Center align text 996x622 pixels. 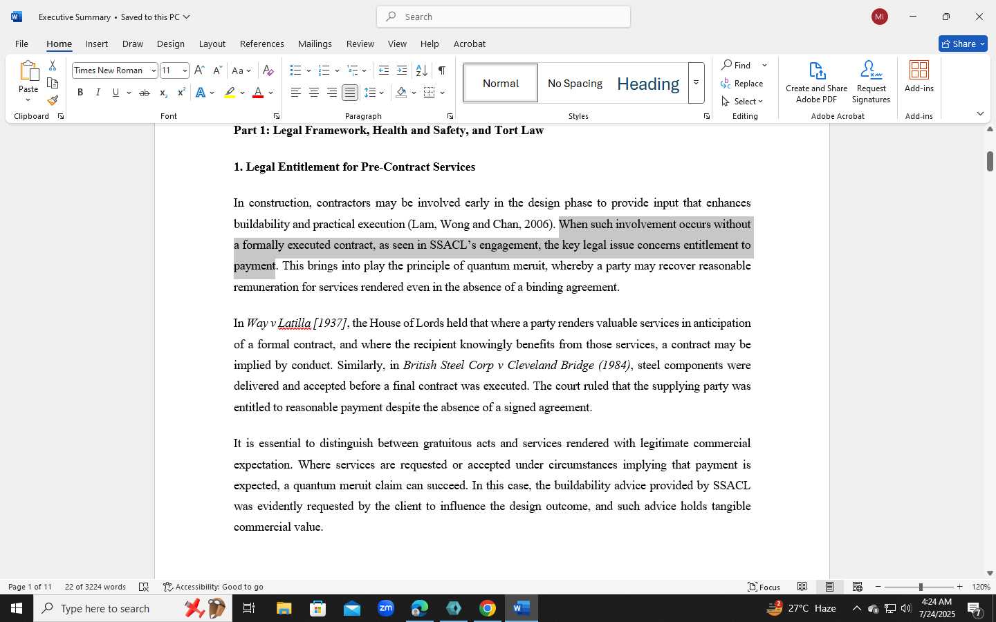(x=314, y=93)
